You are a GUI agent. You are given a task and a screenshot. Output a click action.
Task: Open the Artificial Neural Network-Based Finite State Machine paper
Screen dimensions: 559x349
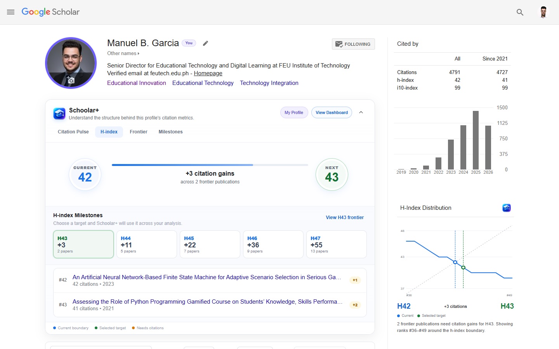point(207,277)
